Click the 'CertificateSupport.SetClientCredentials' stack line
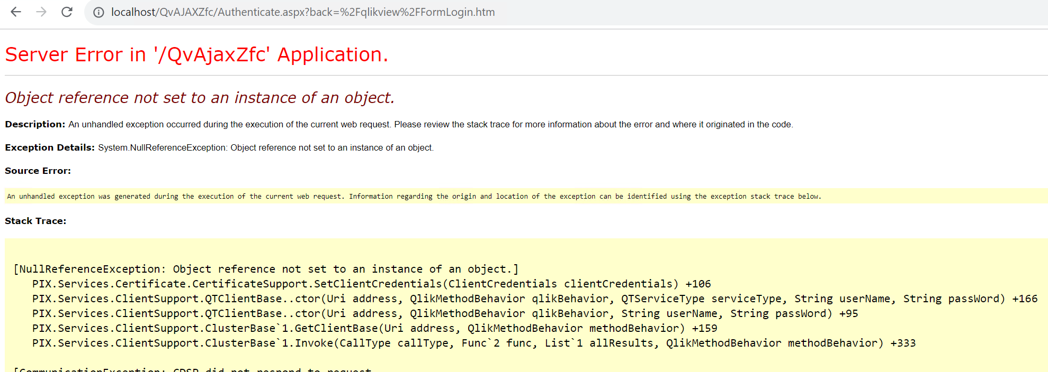 point(371,284)
